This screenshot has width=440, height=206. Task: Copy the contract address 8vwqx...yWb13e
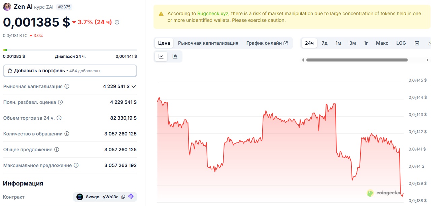[123, 197]
